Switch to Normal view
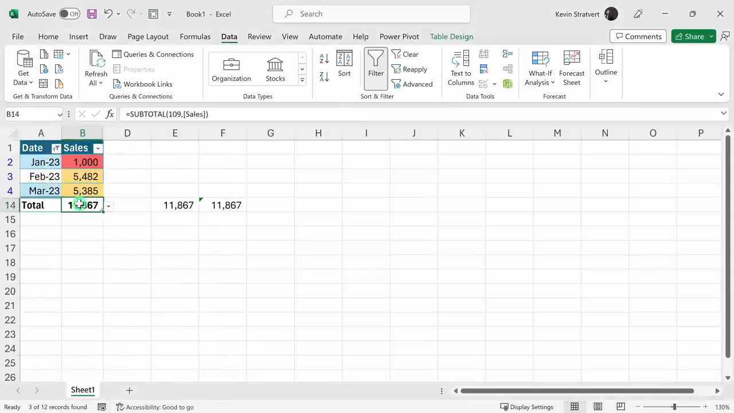Viewport: 734px width, 413px height. [574, 407]
